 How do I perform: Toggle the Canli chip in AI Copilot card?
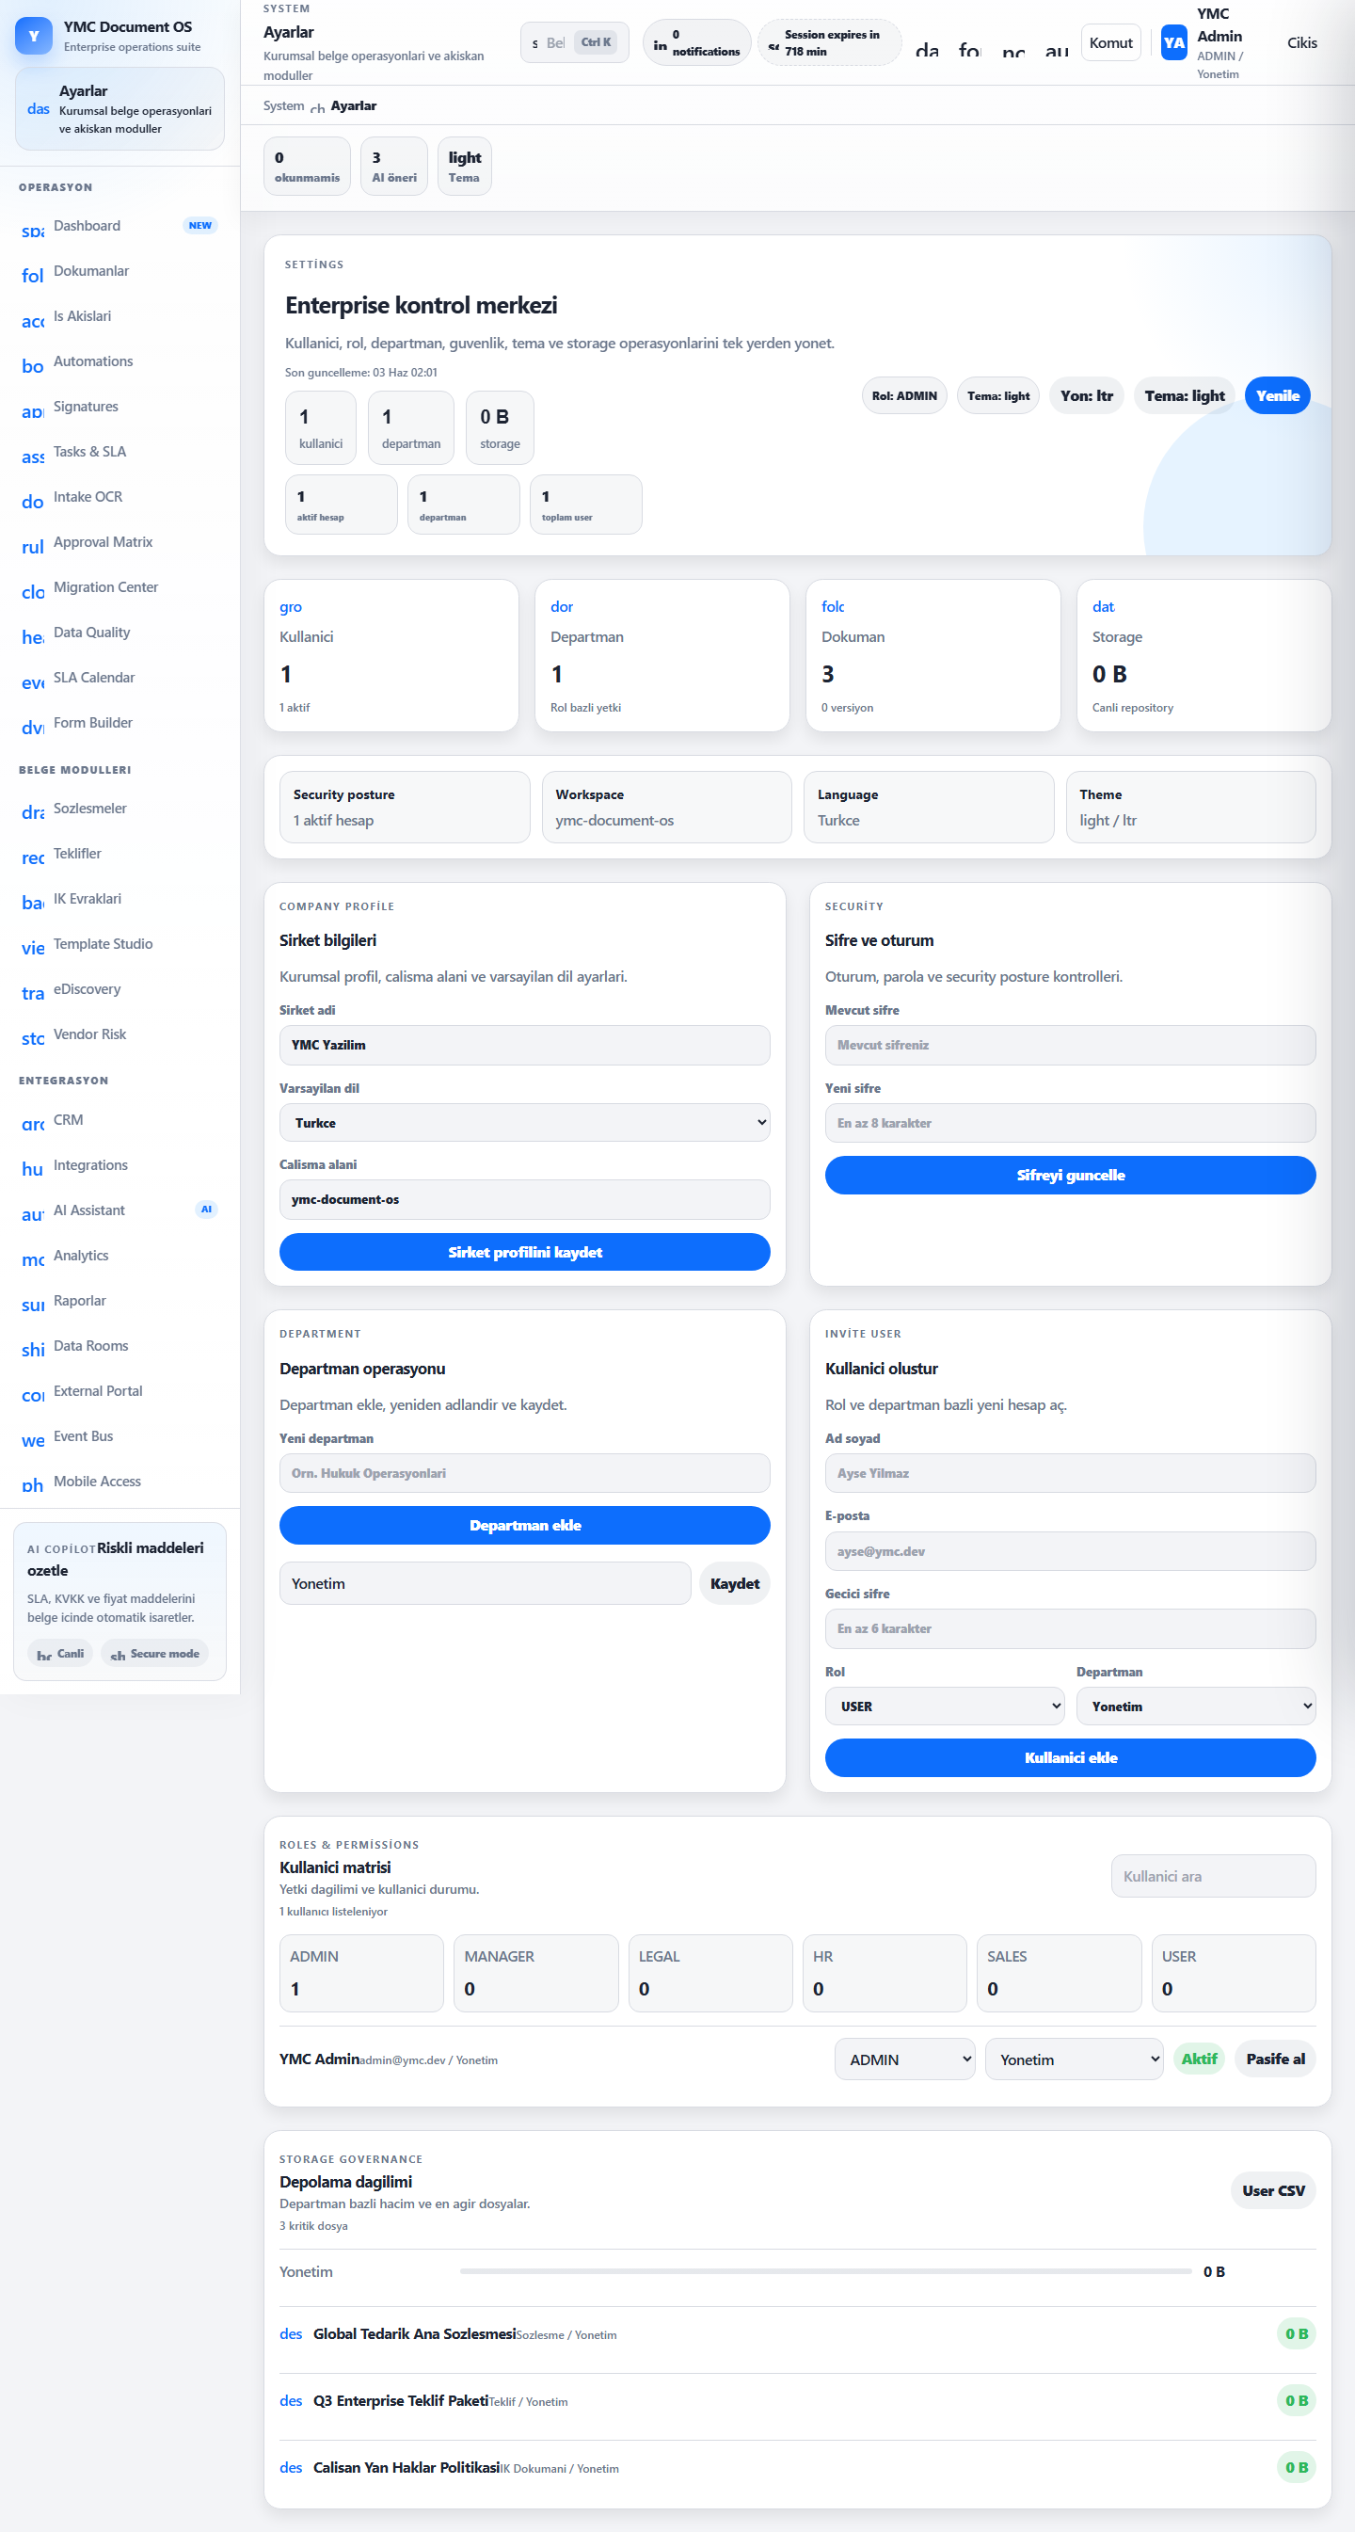pos(60,1654)
